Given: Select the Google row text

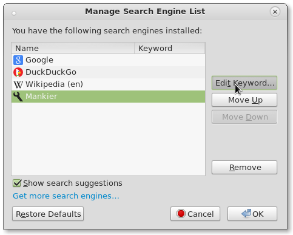Looking at the screenshot, I should [39, 60].
